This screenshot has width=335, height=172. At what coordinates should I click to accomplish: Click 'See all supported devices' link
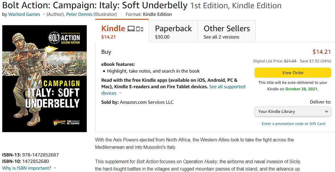pyautogui.click(x=227, y=87)
